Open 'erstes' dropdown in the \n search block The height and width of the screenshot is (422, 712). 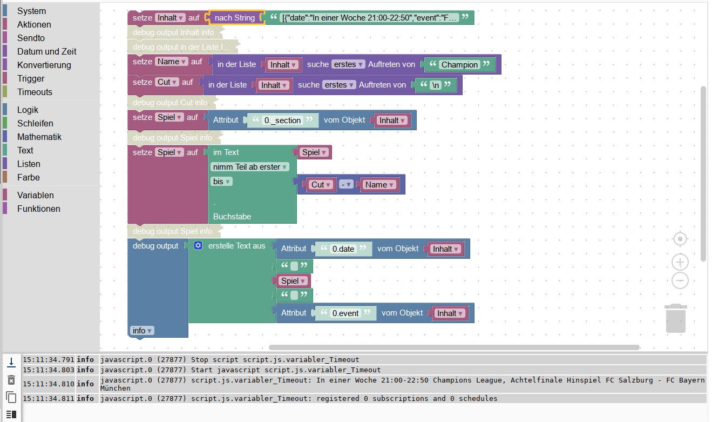pyautogui.click(x=339, y=85)
